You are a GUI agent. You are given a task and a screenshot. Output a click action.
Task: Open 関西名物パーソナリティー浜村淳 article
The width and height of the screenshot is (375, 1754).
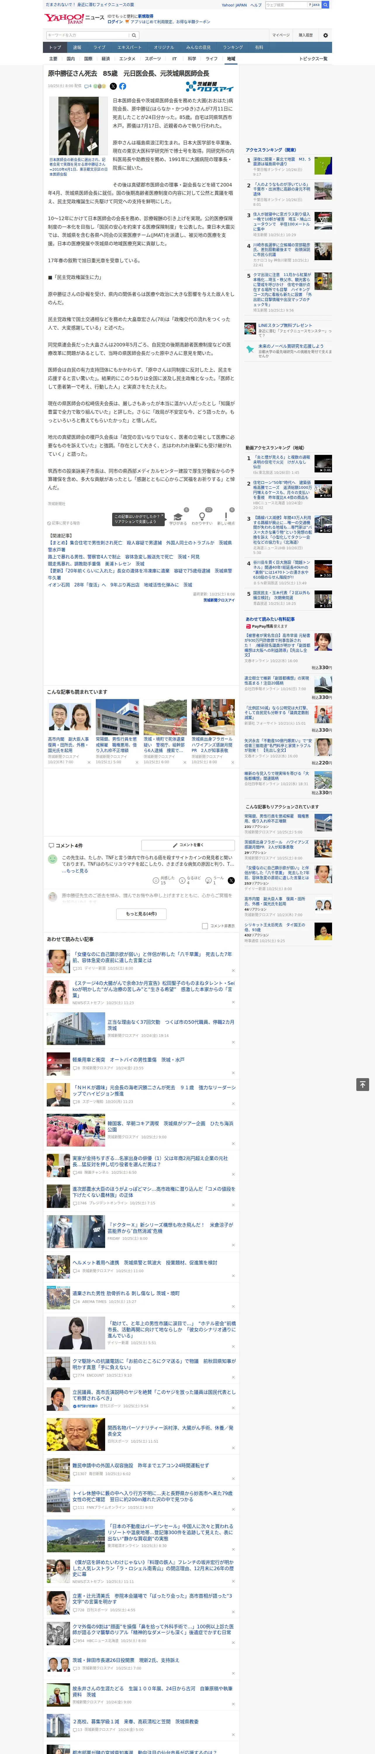(170, 1431)
